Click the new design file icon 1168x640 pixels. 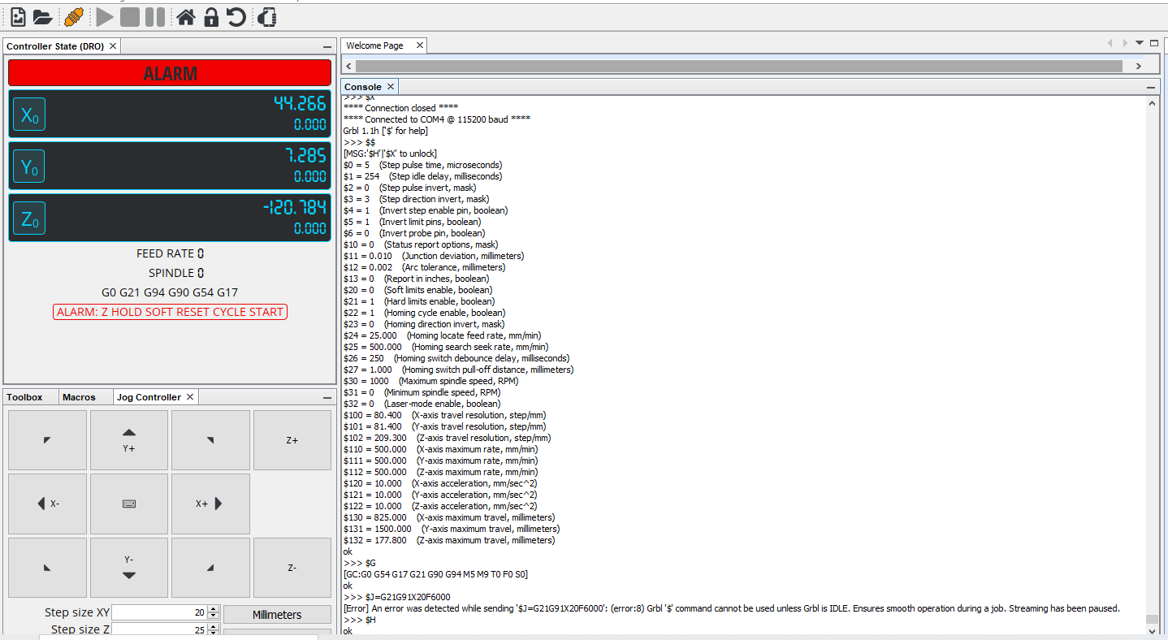[18, 16]
